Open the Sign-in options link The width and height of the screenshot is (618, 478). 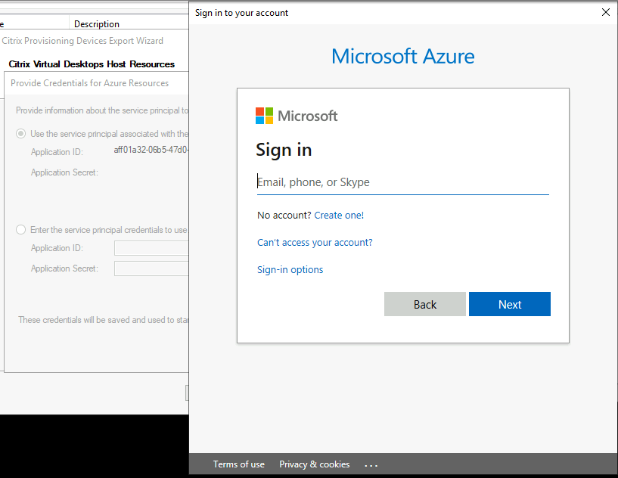(290, 269)
